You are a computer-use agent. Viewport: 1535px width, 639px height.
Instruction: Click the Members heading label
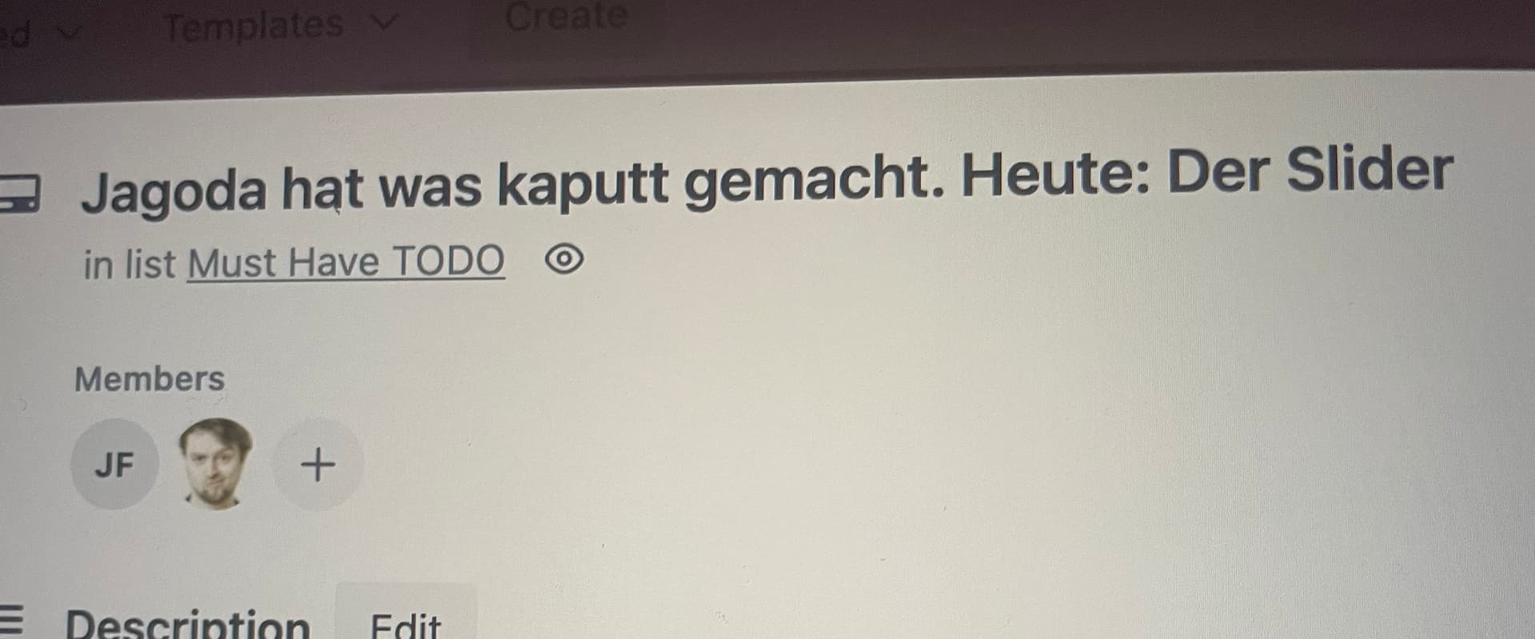[150, 379]
